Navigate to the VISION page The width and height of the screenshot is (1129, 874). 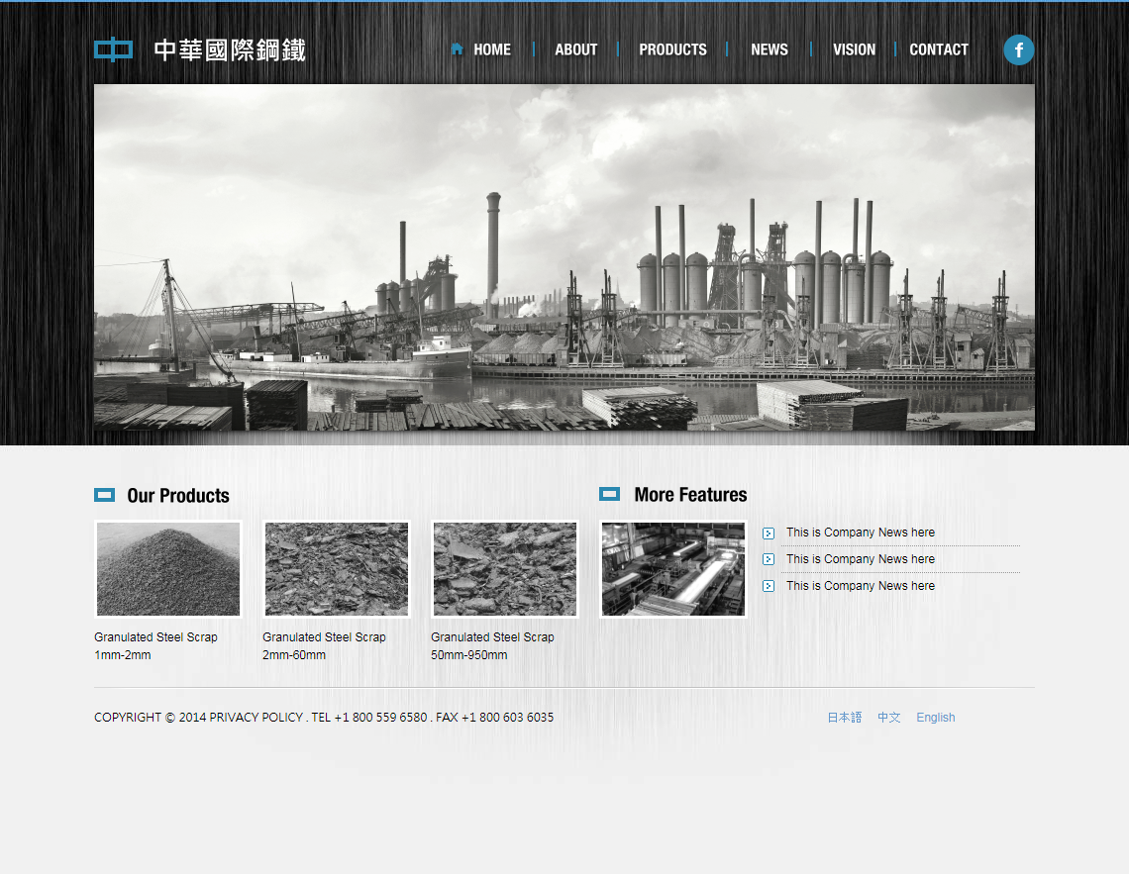click(854, 49)
